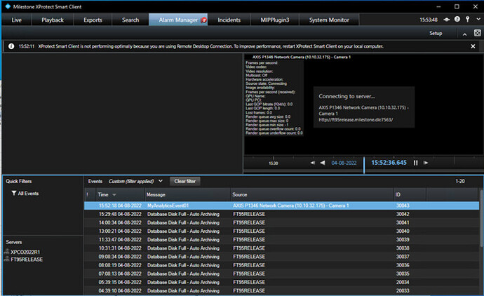Select the 05:39:15 04-08-2022 event row

pos(281,282)
